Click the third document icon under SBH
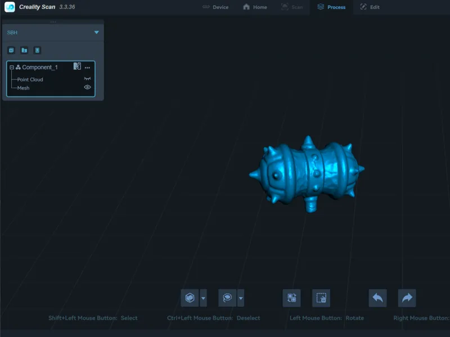 click(x=37, y=50)
